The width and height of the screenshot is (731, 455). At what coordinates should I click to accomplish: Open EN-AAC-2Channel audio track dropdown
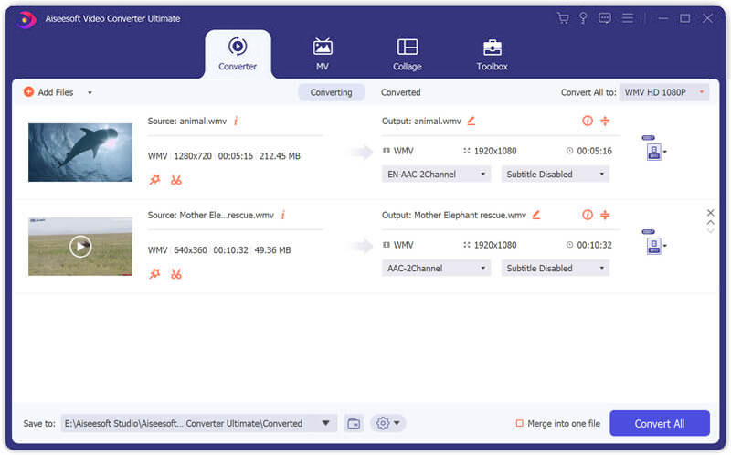tap(436, 174)
